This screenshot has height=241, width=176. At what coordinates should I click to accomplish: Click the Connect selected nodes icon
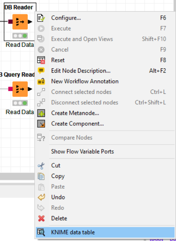click(41, 92)
